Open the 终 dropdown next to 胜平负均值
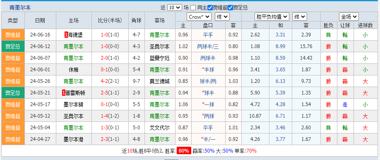The image size is (380, 160). pyautogui.click(x=300, y=17)
